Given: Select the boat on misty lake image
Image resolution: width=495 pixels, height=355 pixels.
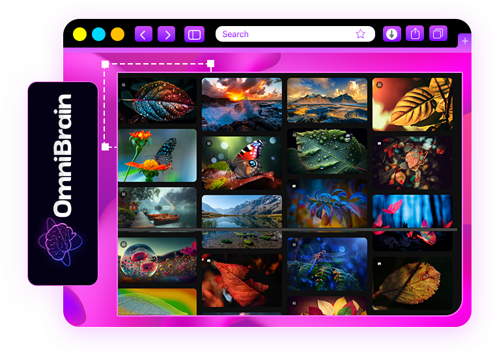Looking at the screenshot, I should click(157, 207).
